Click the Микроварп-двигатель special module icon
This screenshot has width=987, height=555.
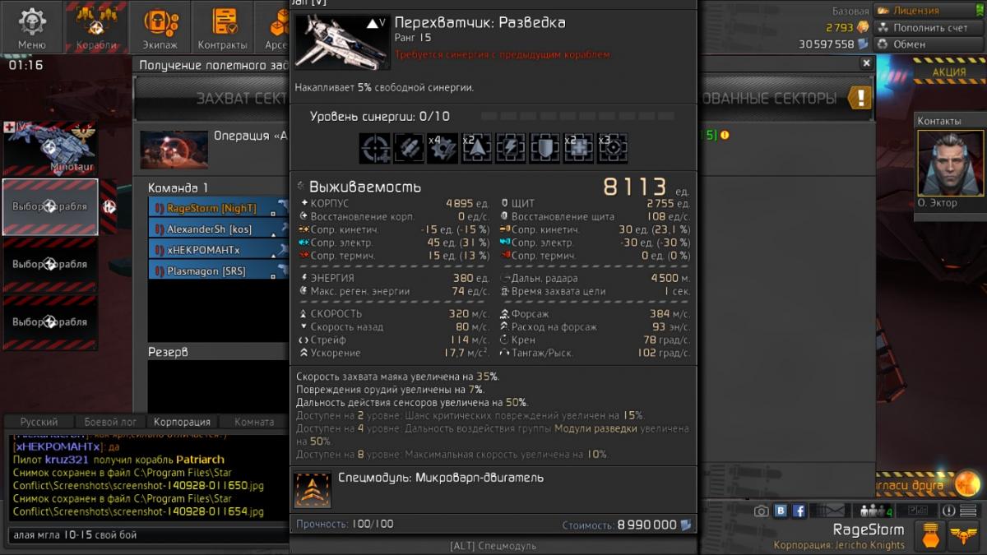point(313,490)
